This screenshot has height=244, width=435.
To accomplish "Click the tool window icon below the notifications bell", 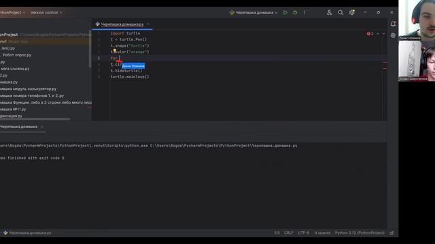I will 393,35.
